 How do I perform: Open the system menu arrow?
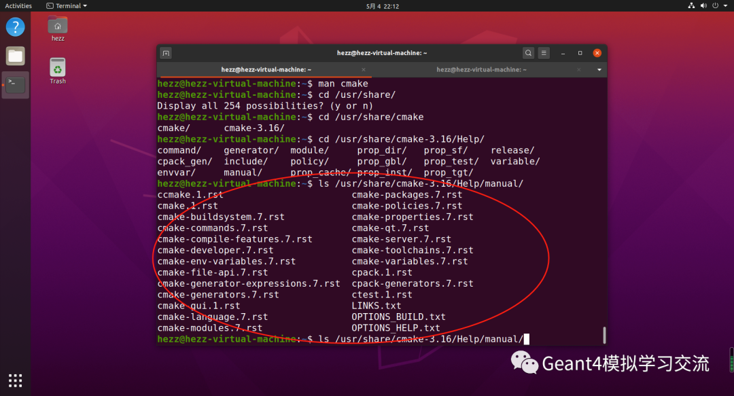point(725,5)
